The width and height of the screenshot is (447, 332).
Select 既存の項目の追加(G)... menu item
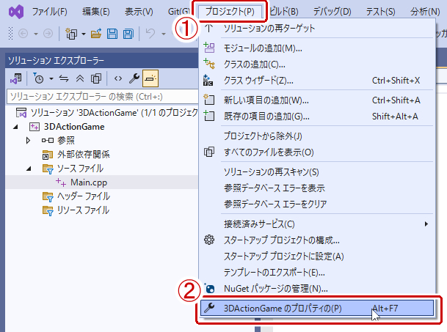(x=316, y=117)
